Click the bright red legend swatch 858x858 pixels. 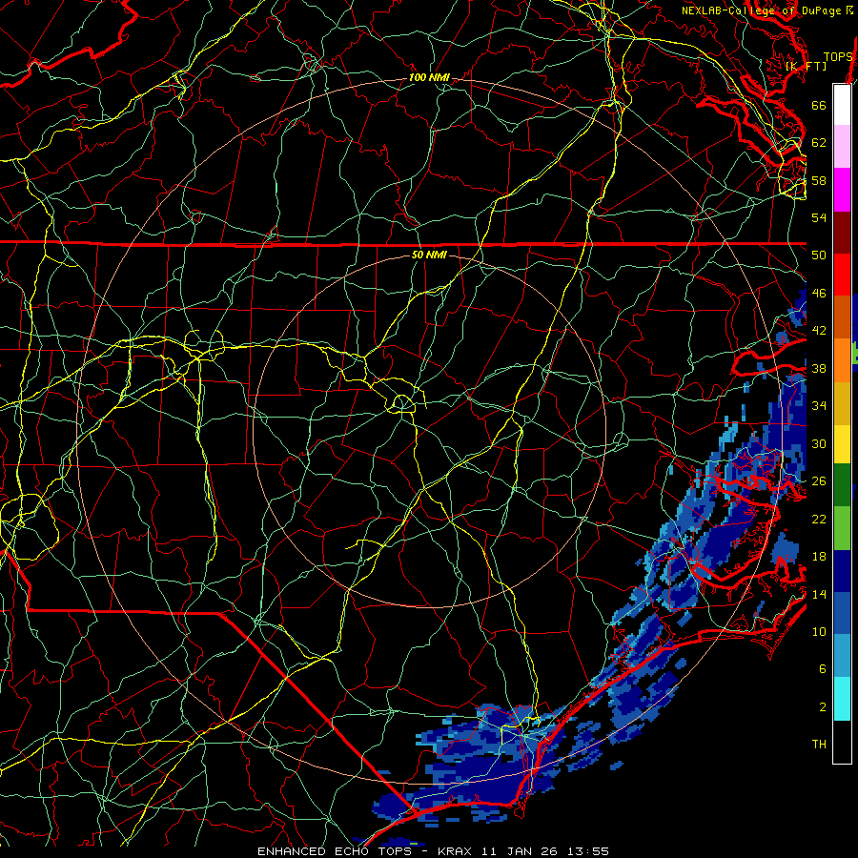pos(842,276)
